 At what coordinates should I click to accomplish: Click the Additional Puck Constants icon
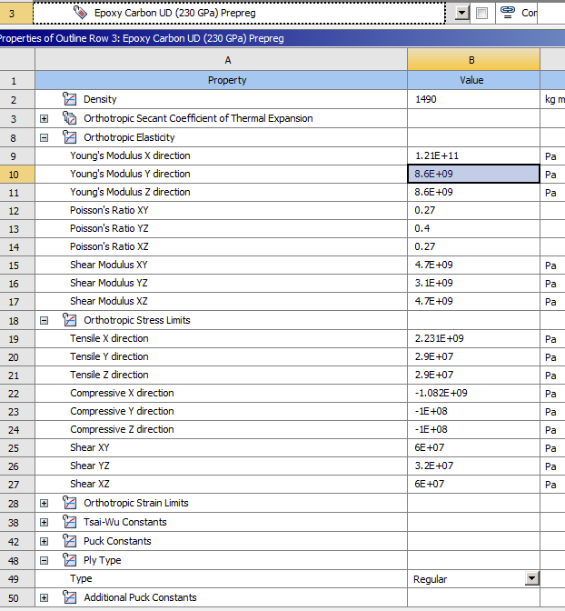(x=70, y=597)
